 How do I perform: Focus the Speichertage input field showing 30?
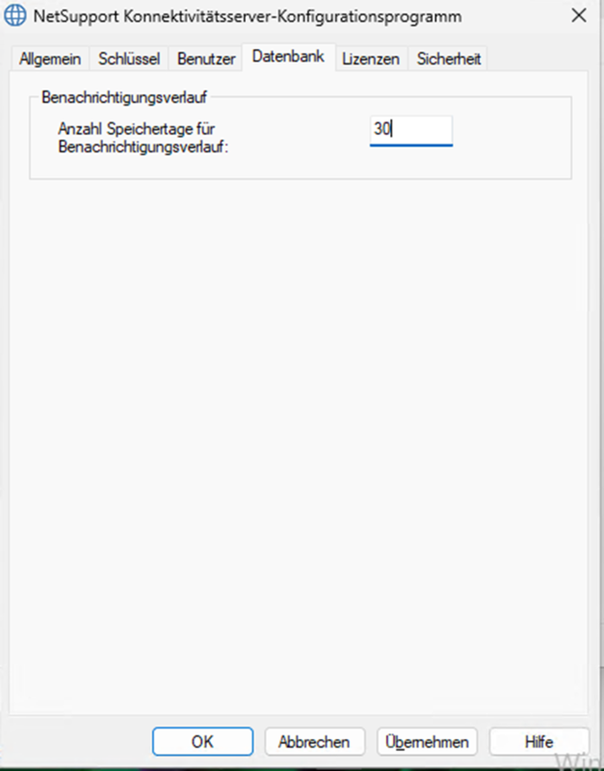(411, 130)
